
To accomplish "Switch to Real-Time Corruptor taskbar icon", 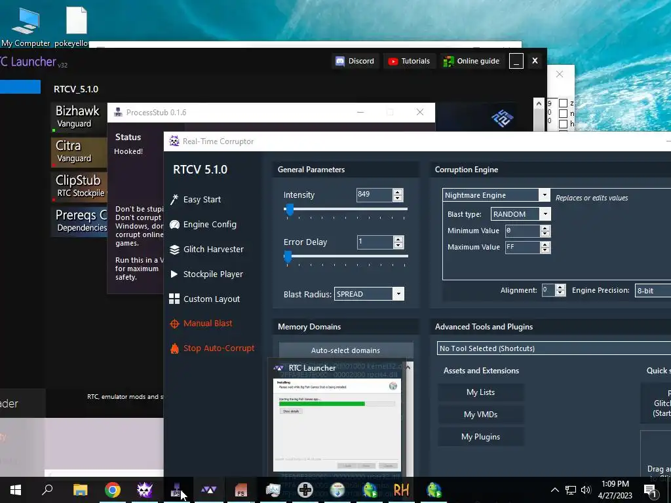I will click(x=145, y=490).
